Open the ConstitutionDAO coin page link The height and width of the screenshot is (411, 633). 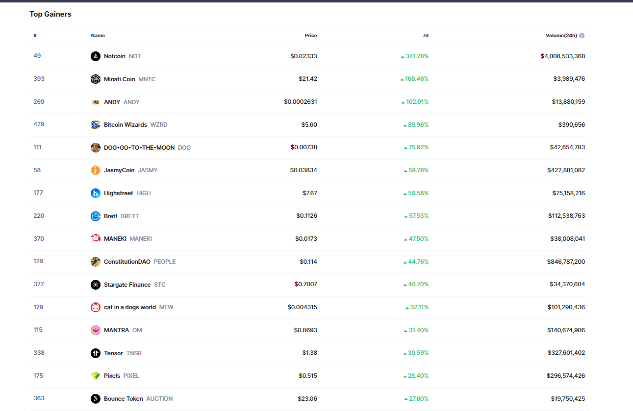click(127, 262)
